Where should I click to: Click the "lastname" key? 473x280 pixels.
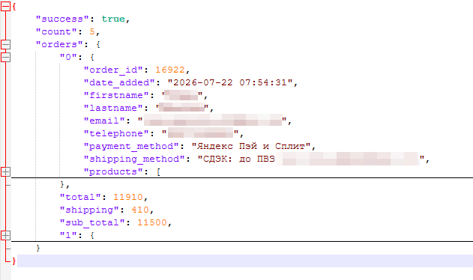(113, 108)
